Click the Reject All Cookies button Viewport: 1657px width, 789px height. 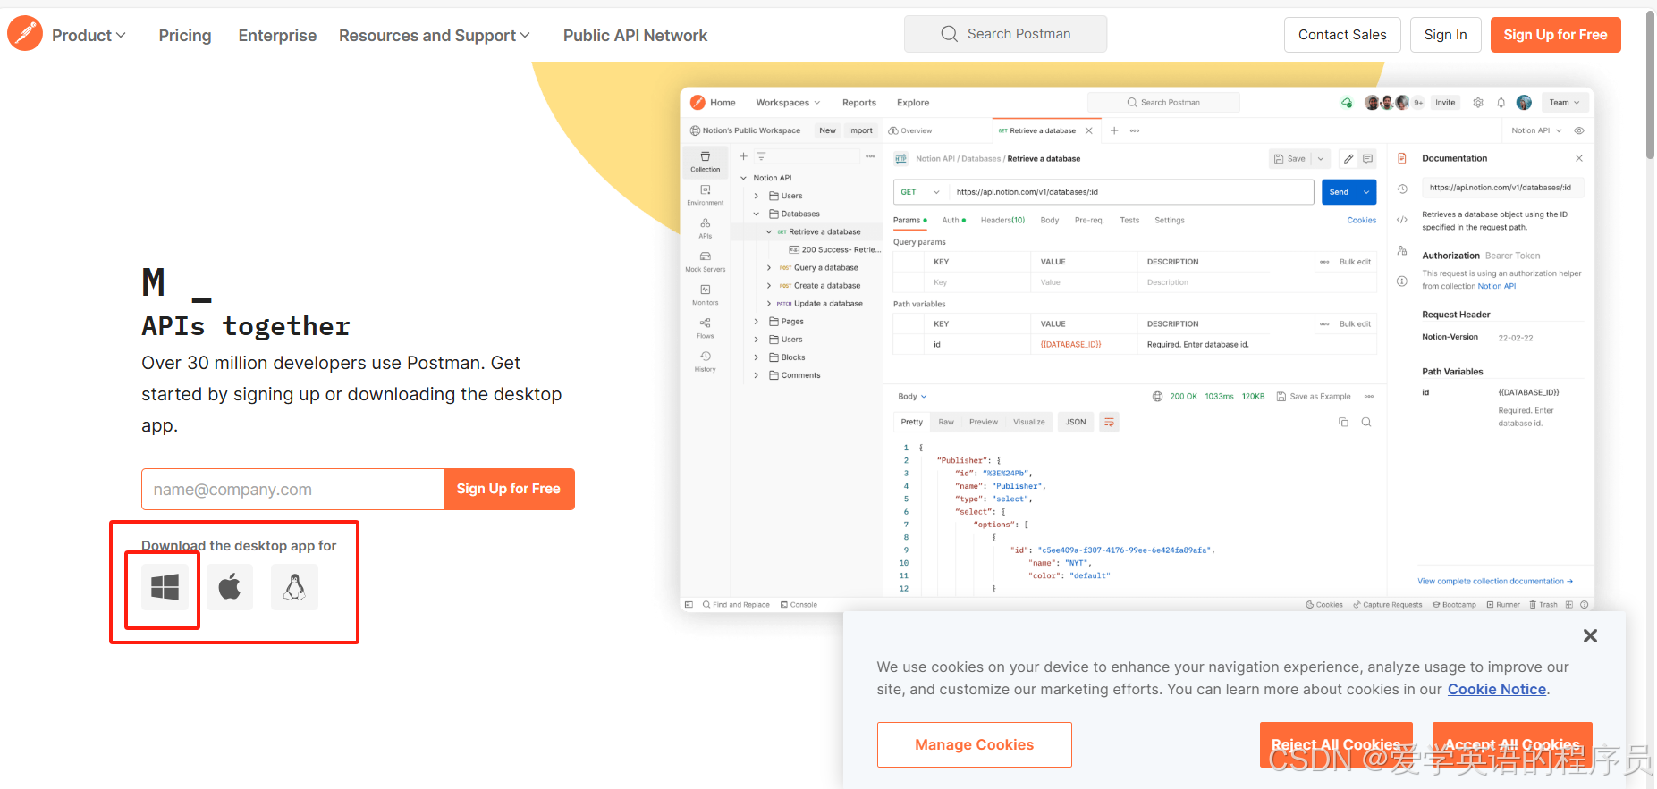pos(1336,744)
